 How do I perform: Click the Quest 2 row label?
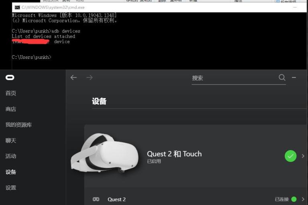[x=116, y=199]
